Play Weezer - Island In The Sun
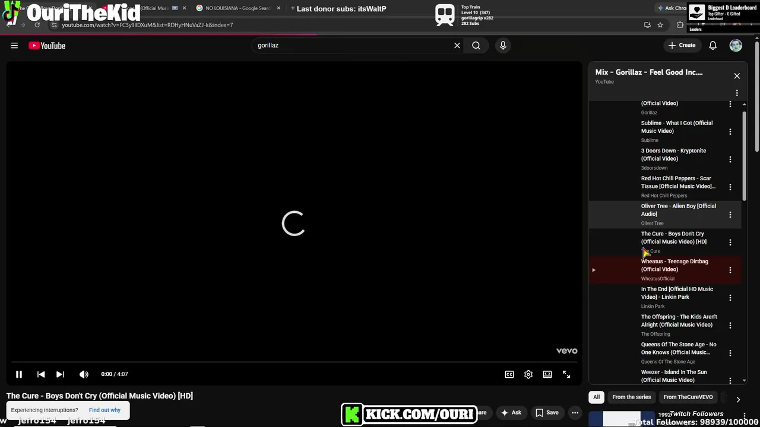This screenshot has width=760, height=427. [x=665, y=376]
